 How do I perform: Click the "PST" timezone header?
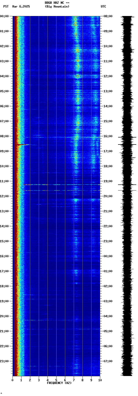point(6,6)
